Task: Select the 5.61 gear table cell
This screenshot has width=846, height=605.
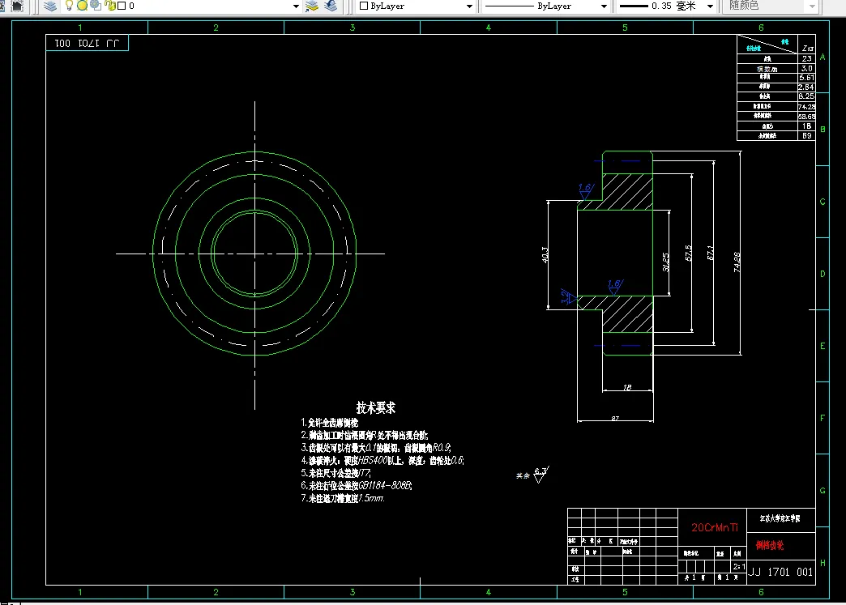Action: [x=806, y=78]
